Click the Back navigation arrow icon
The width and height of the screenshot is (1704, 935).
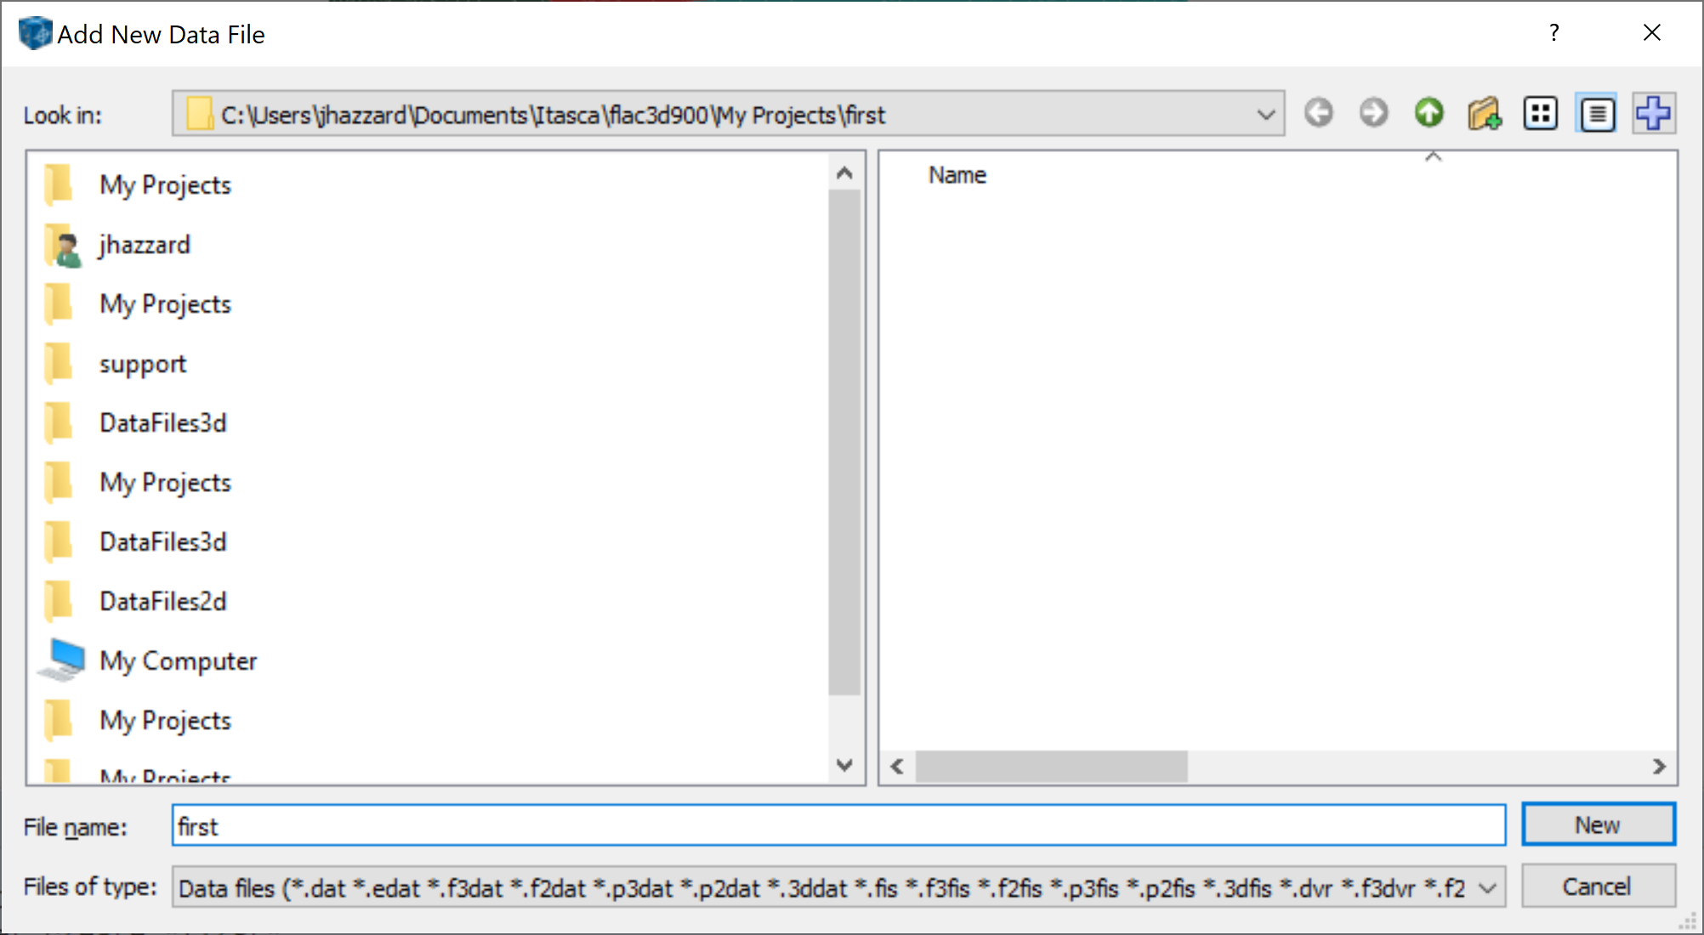(x=1319, y=113)
